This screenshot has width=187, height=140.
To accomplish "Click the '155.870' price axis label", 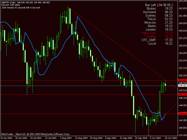I will tap(183, 46).
